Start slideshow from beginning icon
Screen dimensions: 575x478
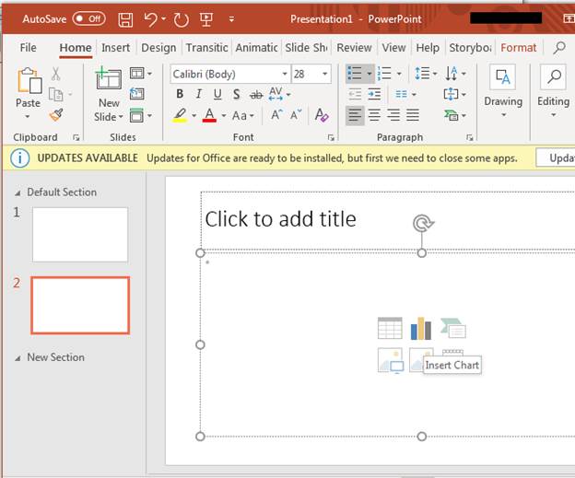[206, 19]
